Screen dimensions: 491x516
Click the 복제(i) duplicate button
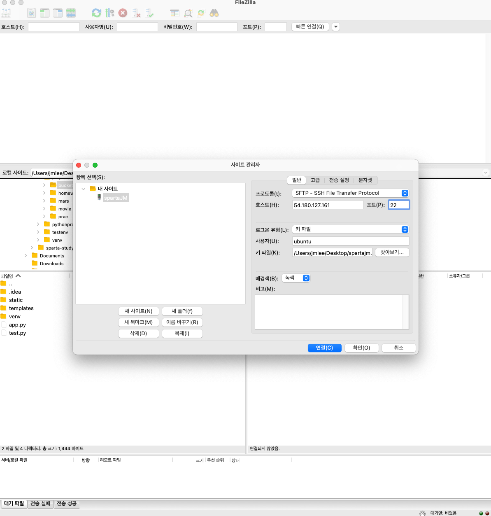[182, 333]
